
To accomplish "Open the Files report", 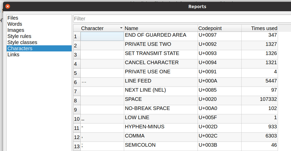I will (13, 18).
